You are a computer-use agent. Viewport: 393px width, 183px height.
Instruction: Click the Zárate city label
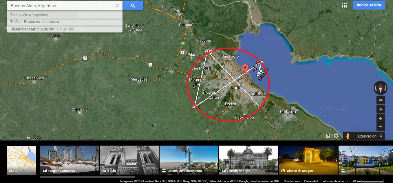[179, 11]
